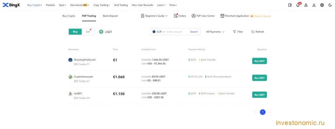
Task: Open the user profile icon
Action: tap(306, 5)
